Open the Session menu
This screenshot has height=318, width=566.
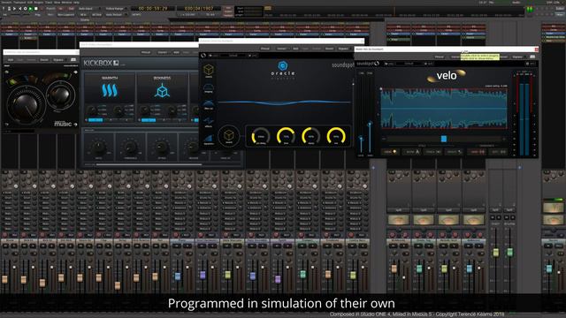[6, 2]
